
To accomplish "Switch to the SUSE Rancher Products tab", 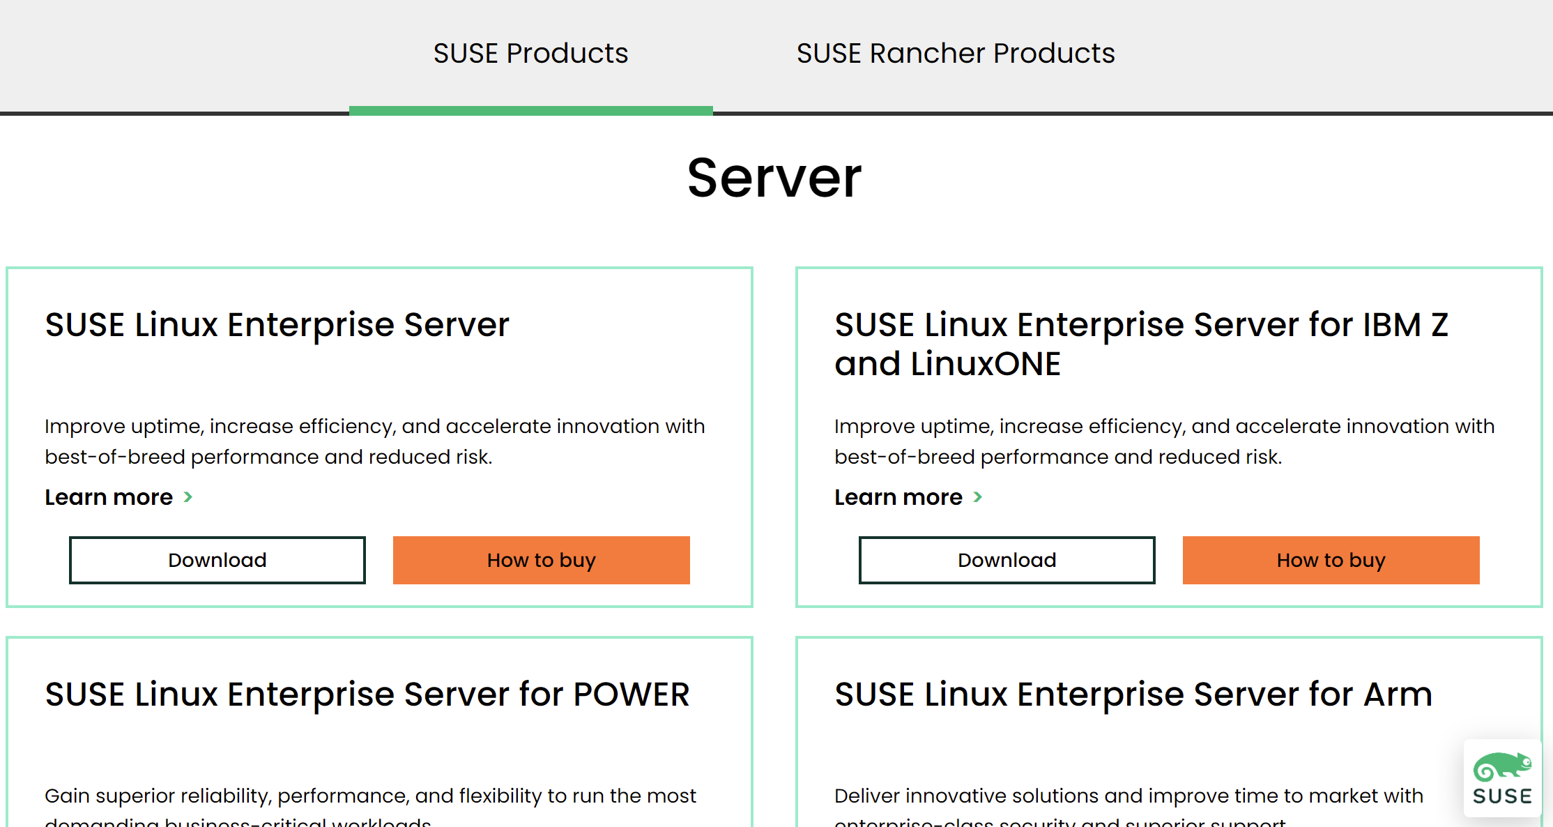I will [955, 53].
